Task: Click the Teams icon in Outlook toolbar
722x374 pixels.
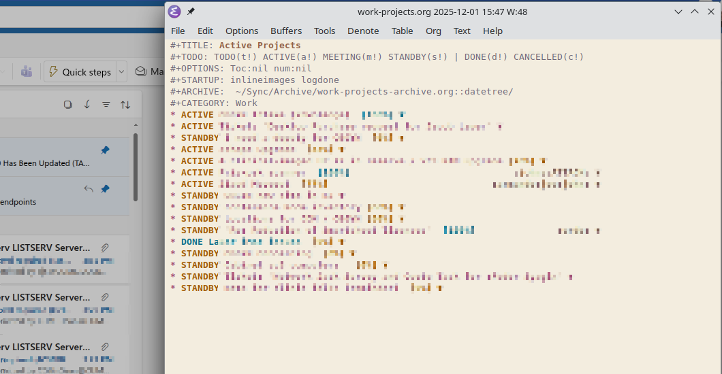Action: click(27, 71)
